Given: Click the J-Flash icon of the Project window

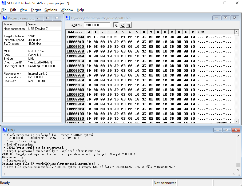Looking at the screenshot, I should point(5,18).
